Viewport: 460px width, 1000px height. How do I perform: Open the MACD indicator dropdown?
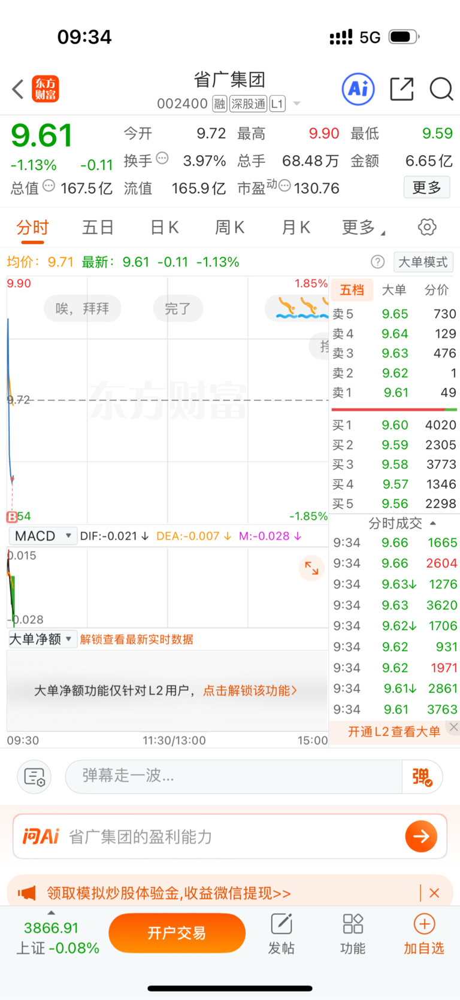(43, 536)
